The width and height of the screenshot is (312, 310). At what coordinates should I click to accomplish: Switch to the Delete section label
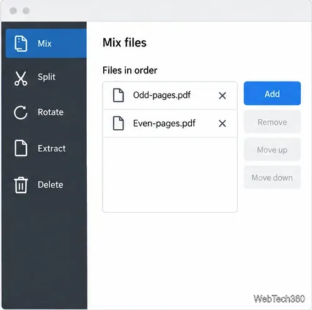point(50,184)
